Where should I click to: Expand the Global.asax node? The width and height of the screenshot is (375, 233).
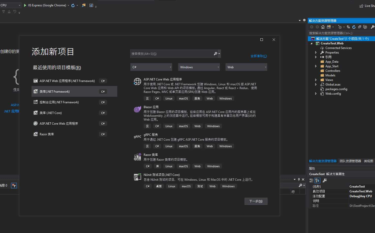coord(316,85)
